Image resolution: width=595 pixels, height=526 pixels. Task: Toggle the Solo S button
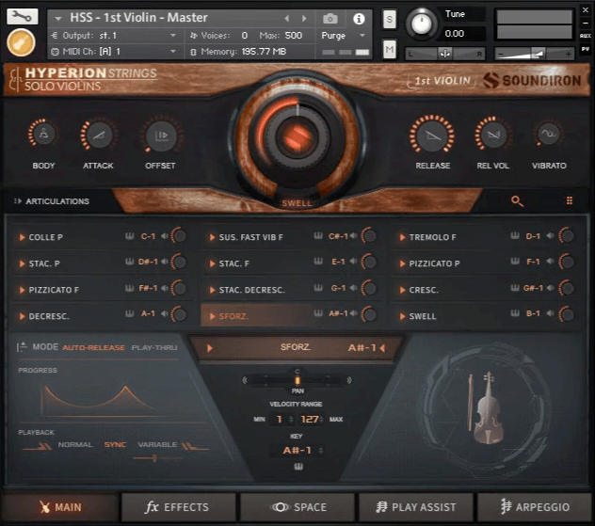click(390, 19)
